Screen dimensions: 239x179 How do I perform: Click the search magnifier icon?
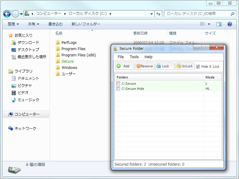(232, 14)
